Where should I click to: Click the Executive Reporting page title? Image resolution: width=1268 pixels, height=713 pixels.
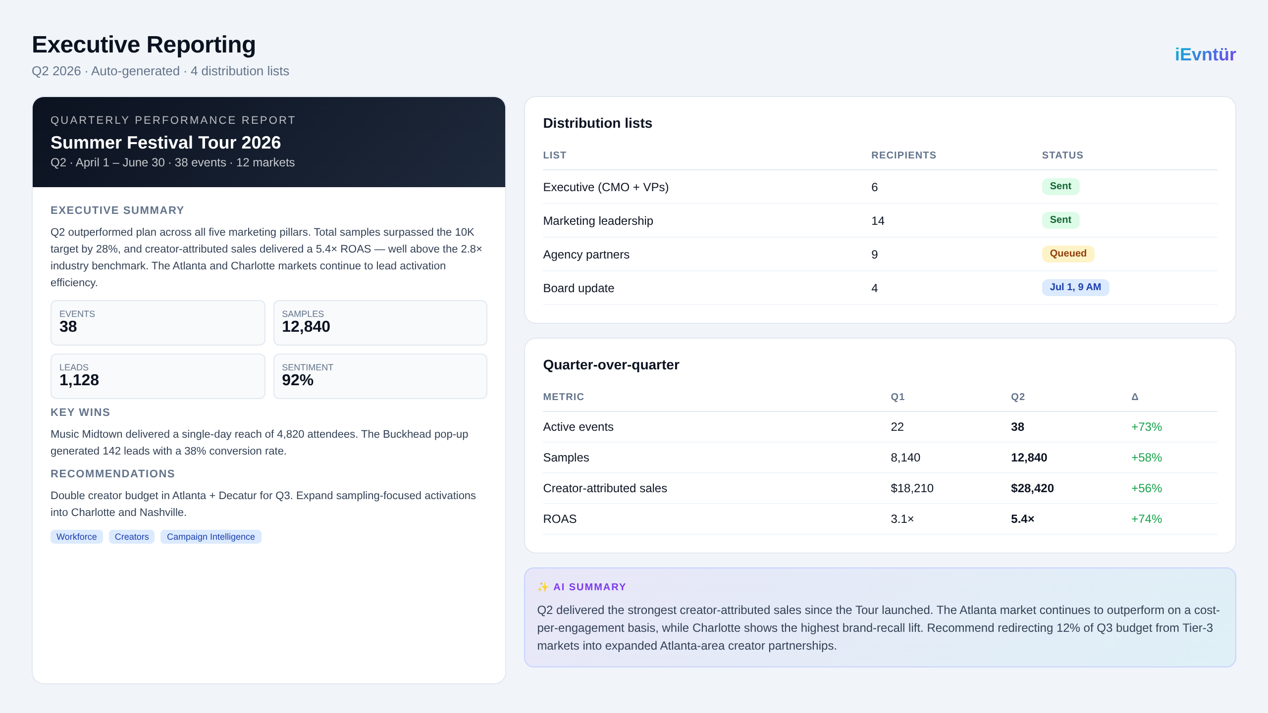[144, 45]
